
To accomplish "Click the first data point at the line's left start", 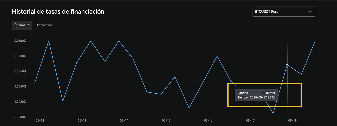I will (35, 83).
